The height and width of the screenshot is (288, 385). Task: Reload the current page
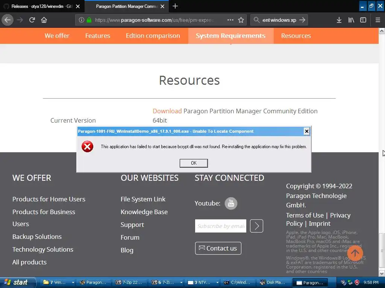(32, 20)
